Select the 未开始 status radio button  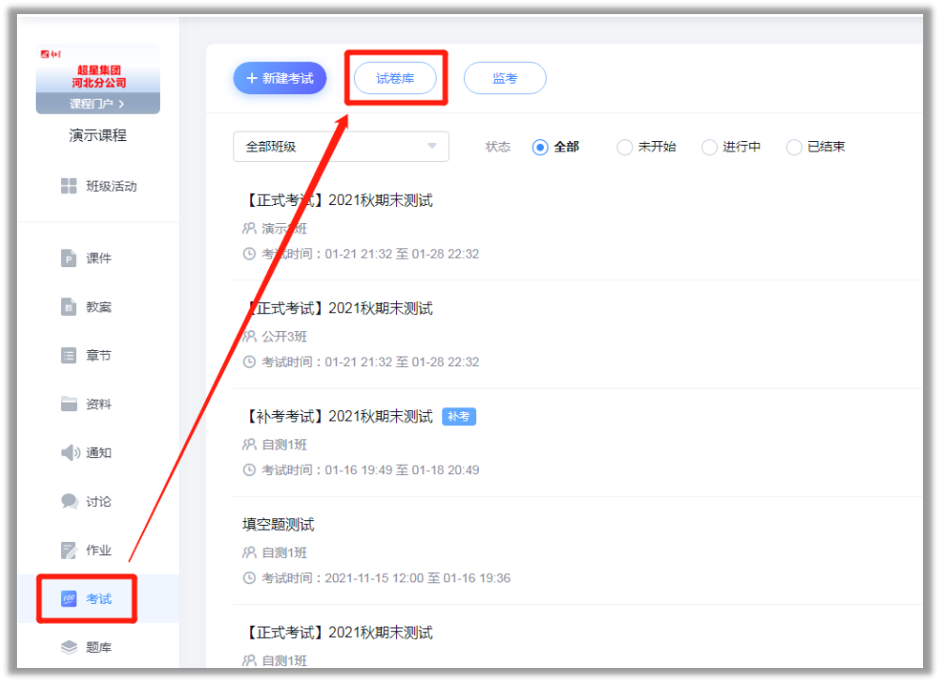(x=625, y=148)
